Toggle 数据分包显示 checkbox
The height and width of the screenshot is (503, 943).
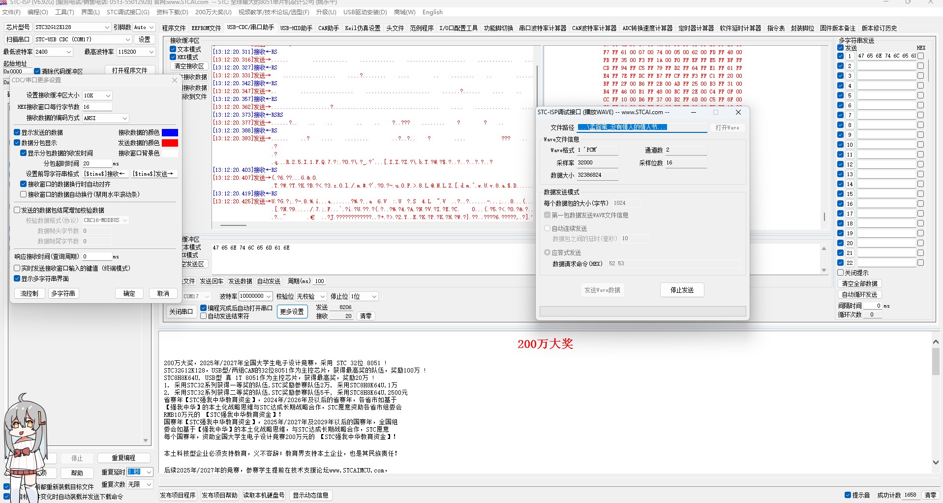point(17,143)
